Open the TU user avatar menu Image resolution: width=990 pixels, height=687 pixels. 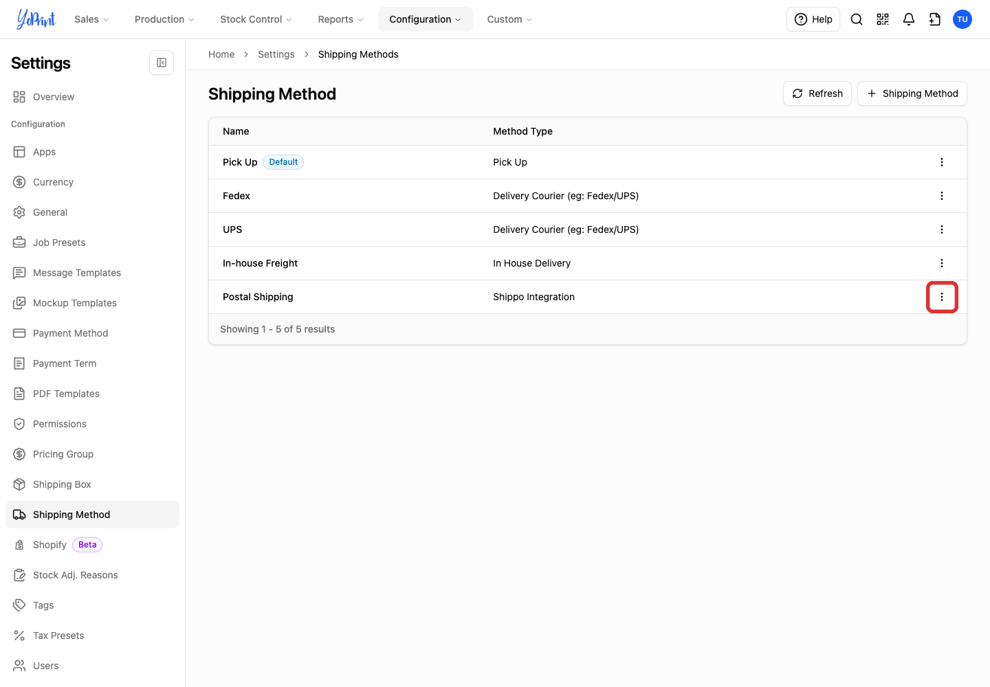click(962, 19)
